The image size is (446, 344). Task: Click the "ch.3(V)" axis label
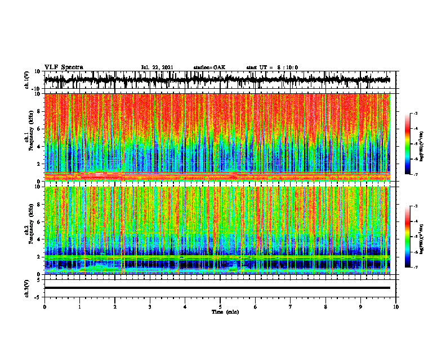tap(27, 288)
